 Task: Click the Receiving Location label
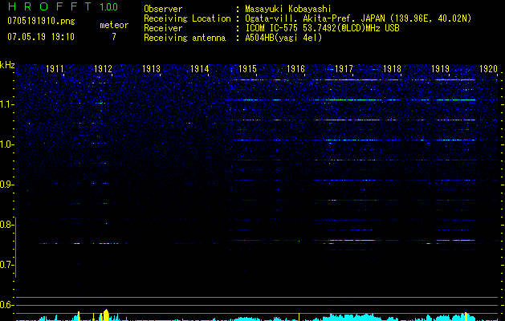tap(187, 18)
